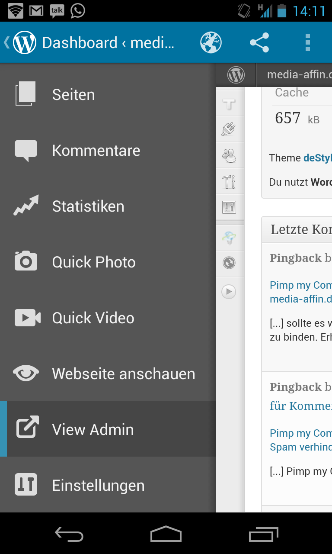
Task: Close drawer with the back chevron
Action: click(6, 42)
